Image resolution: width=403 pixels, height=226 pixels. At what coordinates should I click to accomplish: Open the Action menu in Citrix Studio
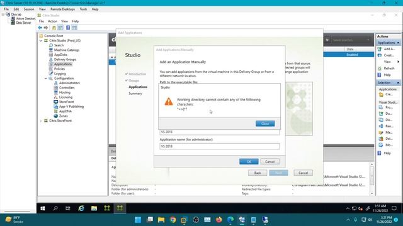click(x=52, y=21)
